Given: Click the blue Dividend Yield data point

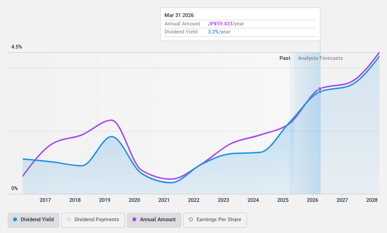Looking at the screenshot, I should [320, 92].
